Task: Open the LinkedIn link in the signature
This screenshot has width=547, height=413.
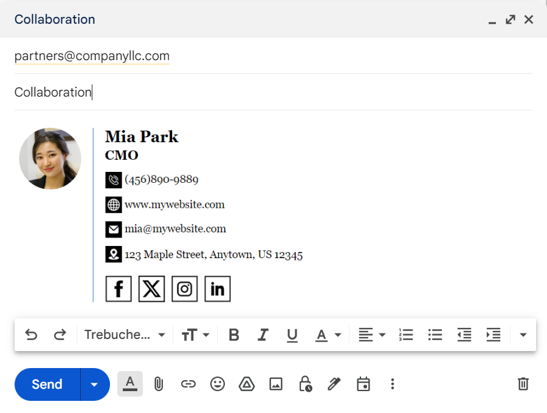Action: (218, 289)
